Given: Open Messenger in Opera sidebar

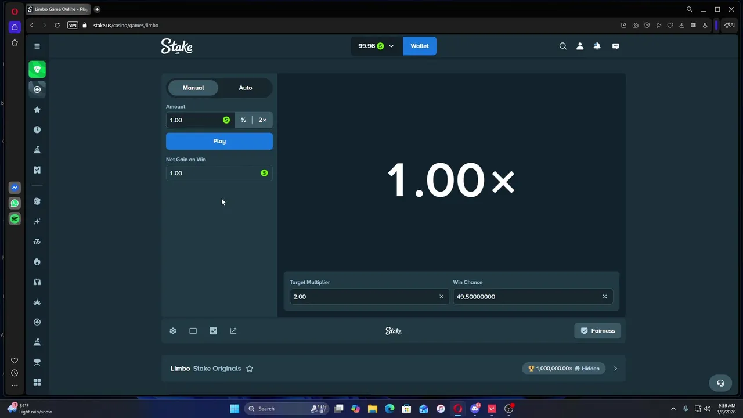Looking at the screenshot, I should coord(15,188).
